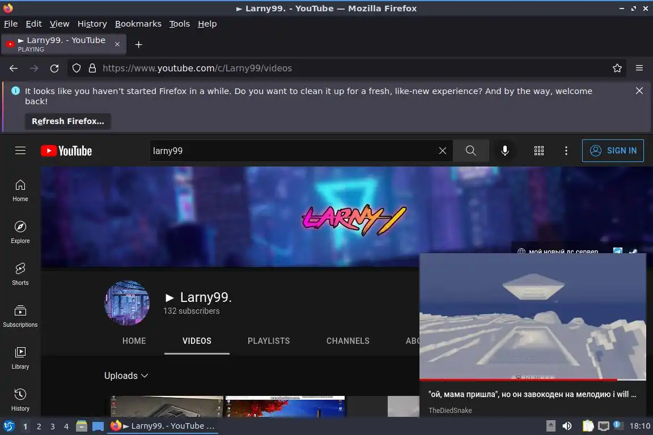Switch to workspace 2 in the taskbar
653x435 pixels.
click(x=39, y=427)
